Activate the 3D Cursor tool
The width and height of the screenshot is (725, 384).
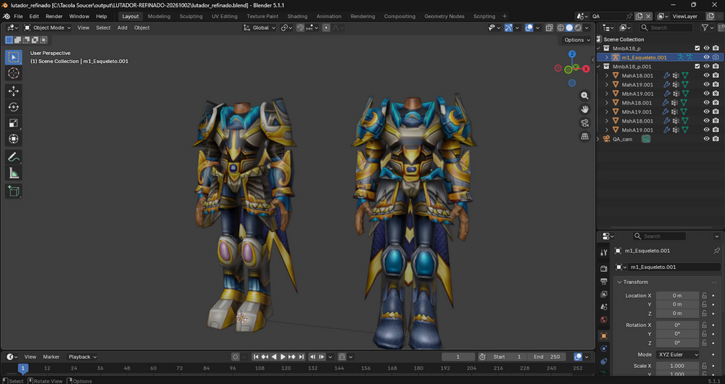pos(13,73)
